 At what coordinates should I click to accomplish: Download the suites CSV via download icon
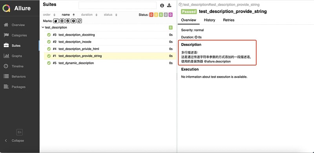tap(169, 5)
